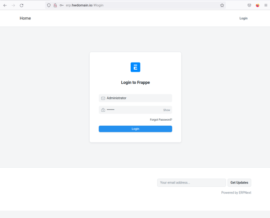Image resolution: width=270 pixels, height=218 pixels.
Task: Bookmark this page with the star icon
Action: pyautogui.click(x=222, y=5)
